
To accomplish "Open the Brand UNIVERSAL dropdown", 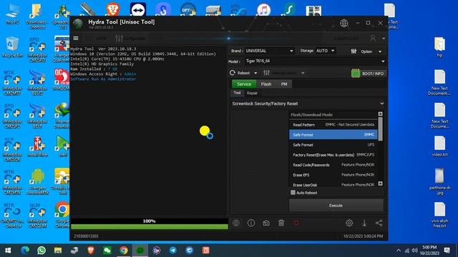I will (x=269, y=51).
